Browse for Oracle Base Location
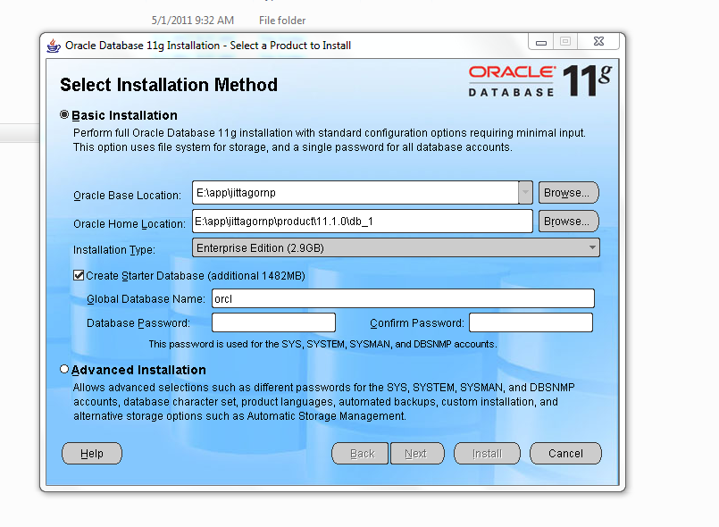The height and width of the screenshot is (527, 719). pyautogui.click(x=568, y=192)
